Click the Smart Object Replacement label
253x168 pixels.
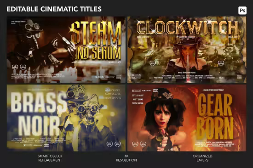pos(50,158)
